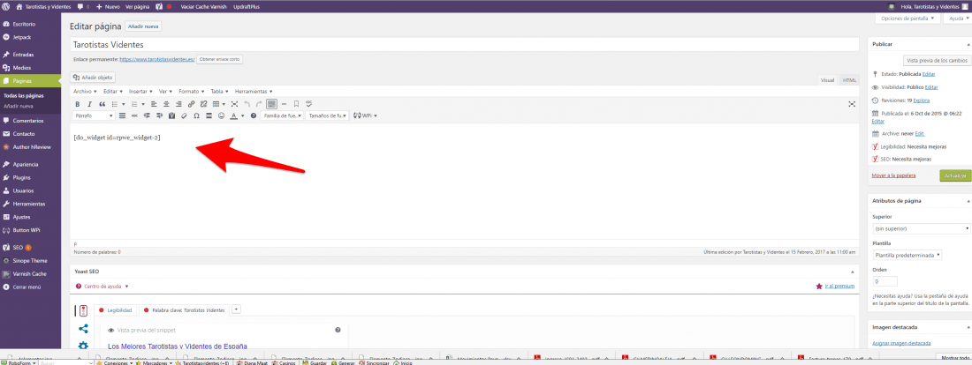Toggle the toolbar kitchen sink button
Viewport: 972px width, 365px height.
[x=271, y=104]
